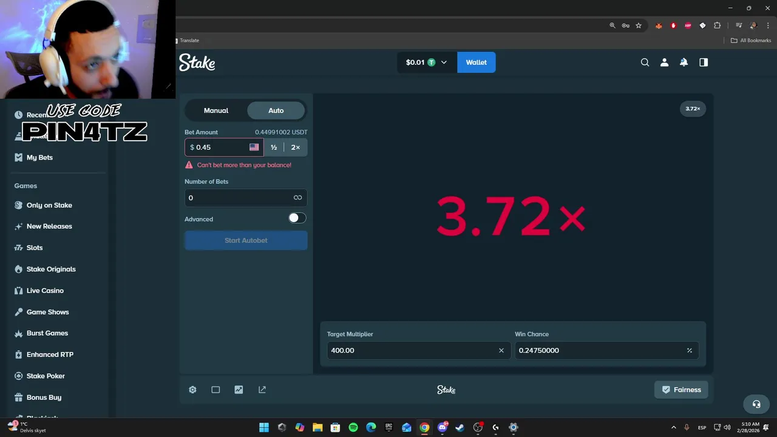Image resolution: width=777 pixels, height=437 pixels.
Task: Open the Windows Start menu
Action: [x=264, y=427]
